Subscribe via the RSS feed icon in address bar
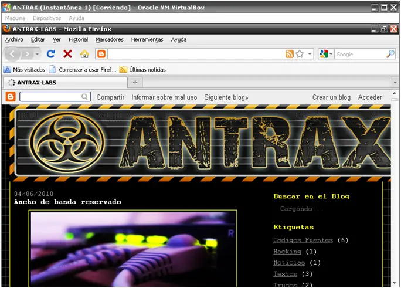This screenshot has height=288, width=401. tap(289, 54)
